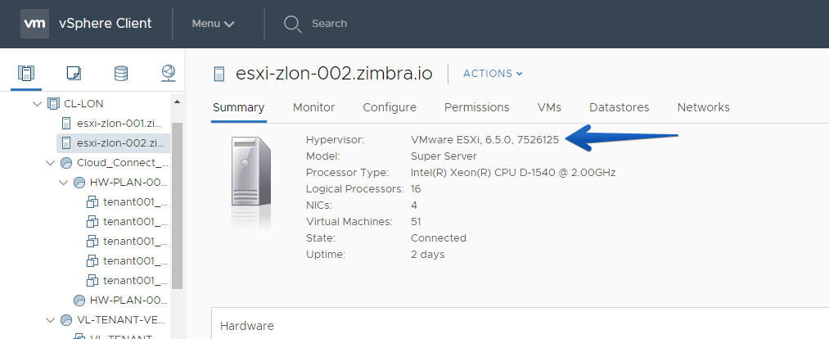Collapse the CL-LON cluster node
This screenshot has height=339, width=829.
37,104
